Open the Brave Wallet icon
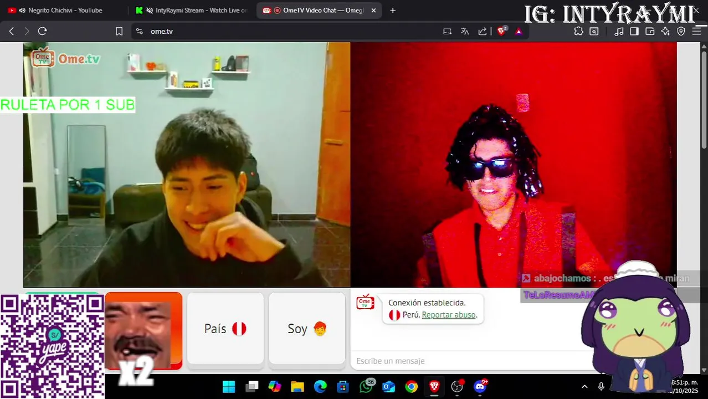 coord(650,31)
